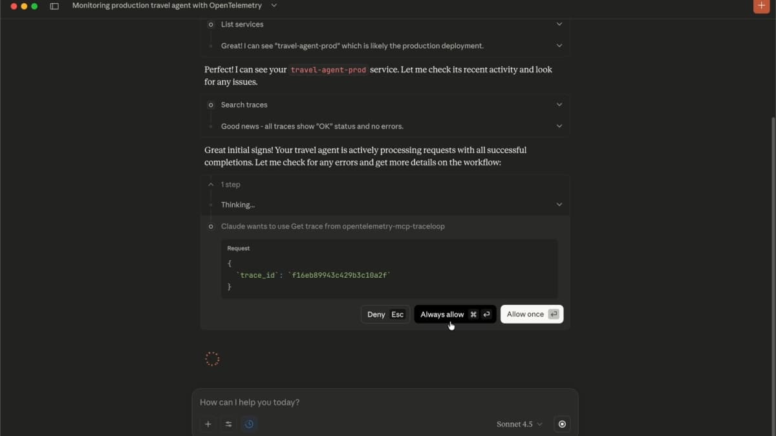The height and width of the screenshot is (436, 776).
Task: Click the attachment plus icon in the input bar
Action: tap(208, 424)
